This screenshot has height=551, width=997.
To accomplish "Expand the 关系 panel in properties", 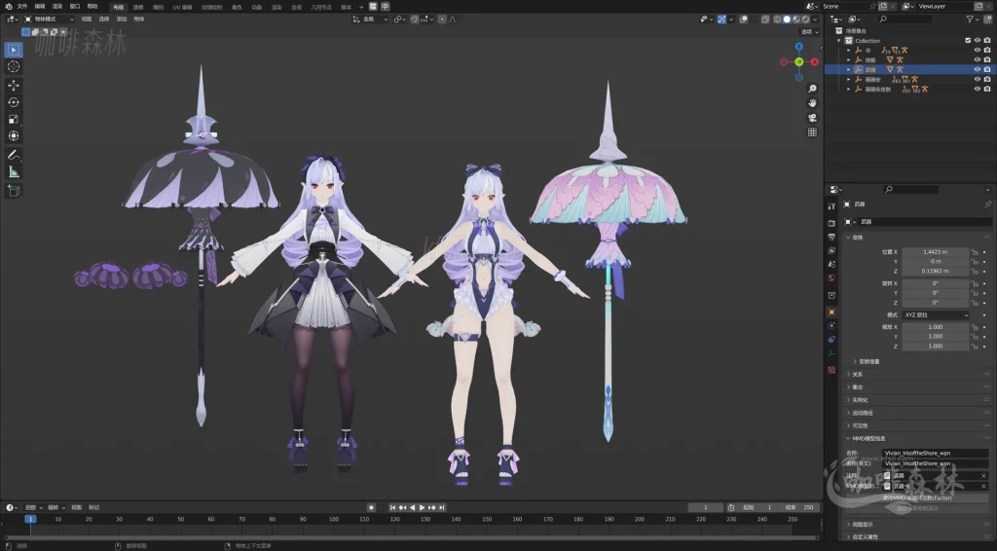I will tap(857, 375).
